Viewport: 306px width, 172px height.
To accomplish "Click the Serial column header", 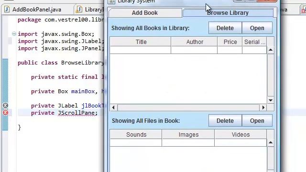I will [254, 42].
